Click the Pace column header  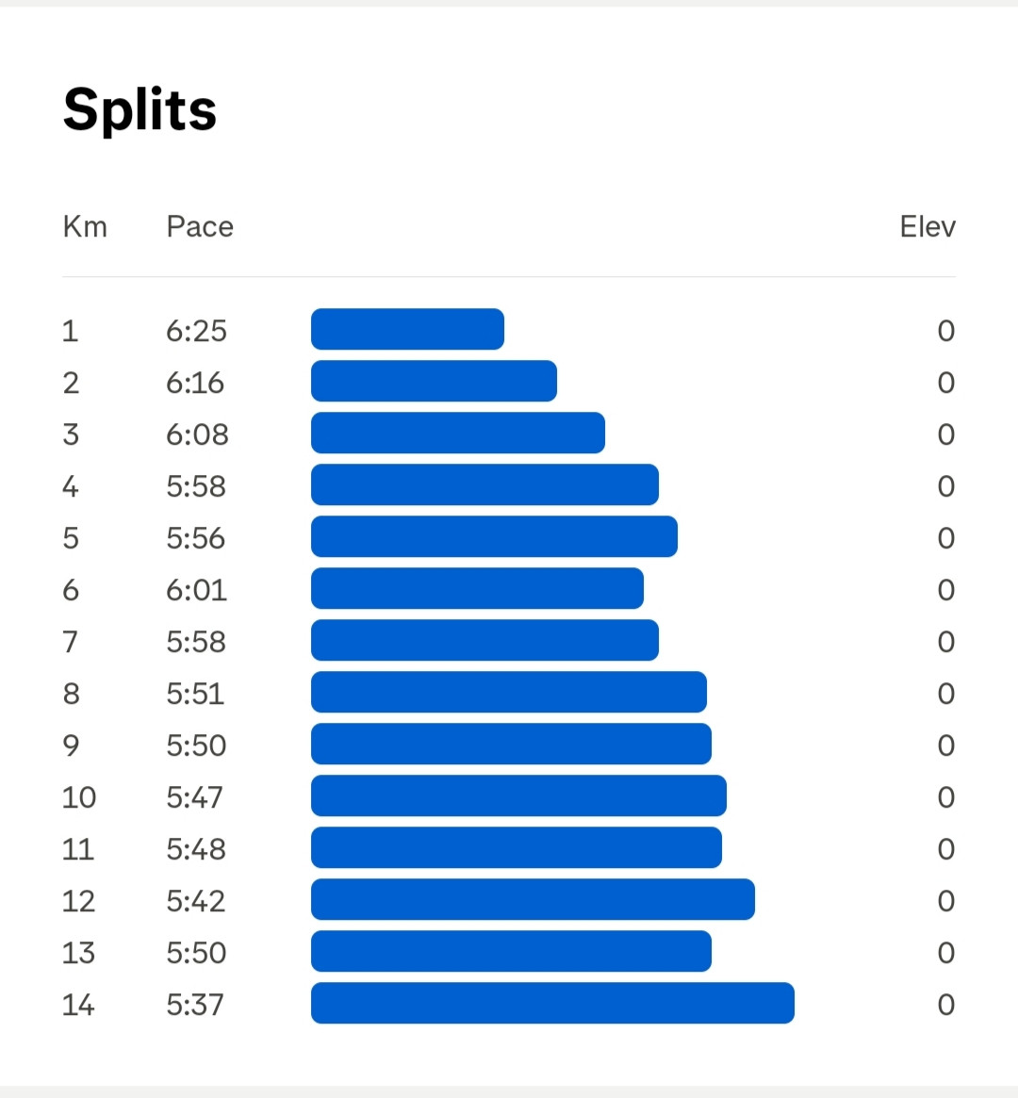tap(200, 227)
